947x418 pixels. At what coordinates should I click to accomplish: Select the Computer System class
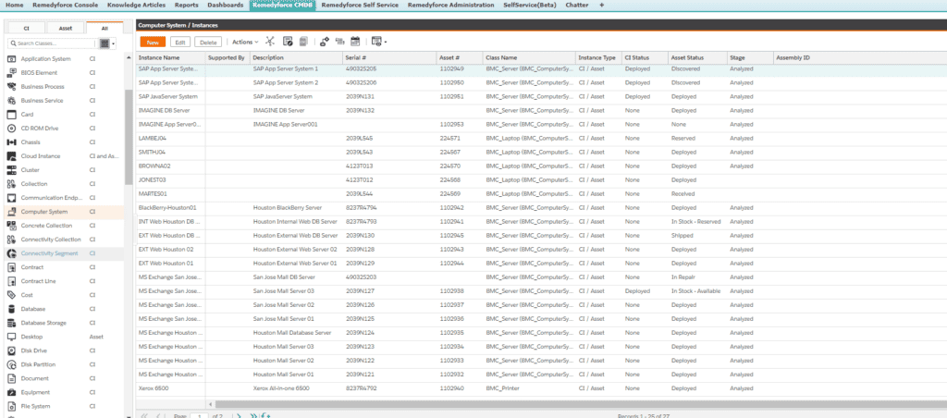pos(64,212)
